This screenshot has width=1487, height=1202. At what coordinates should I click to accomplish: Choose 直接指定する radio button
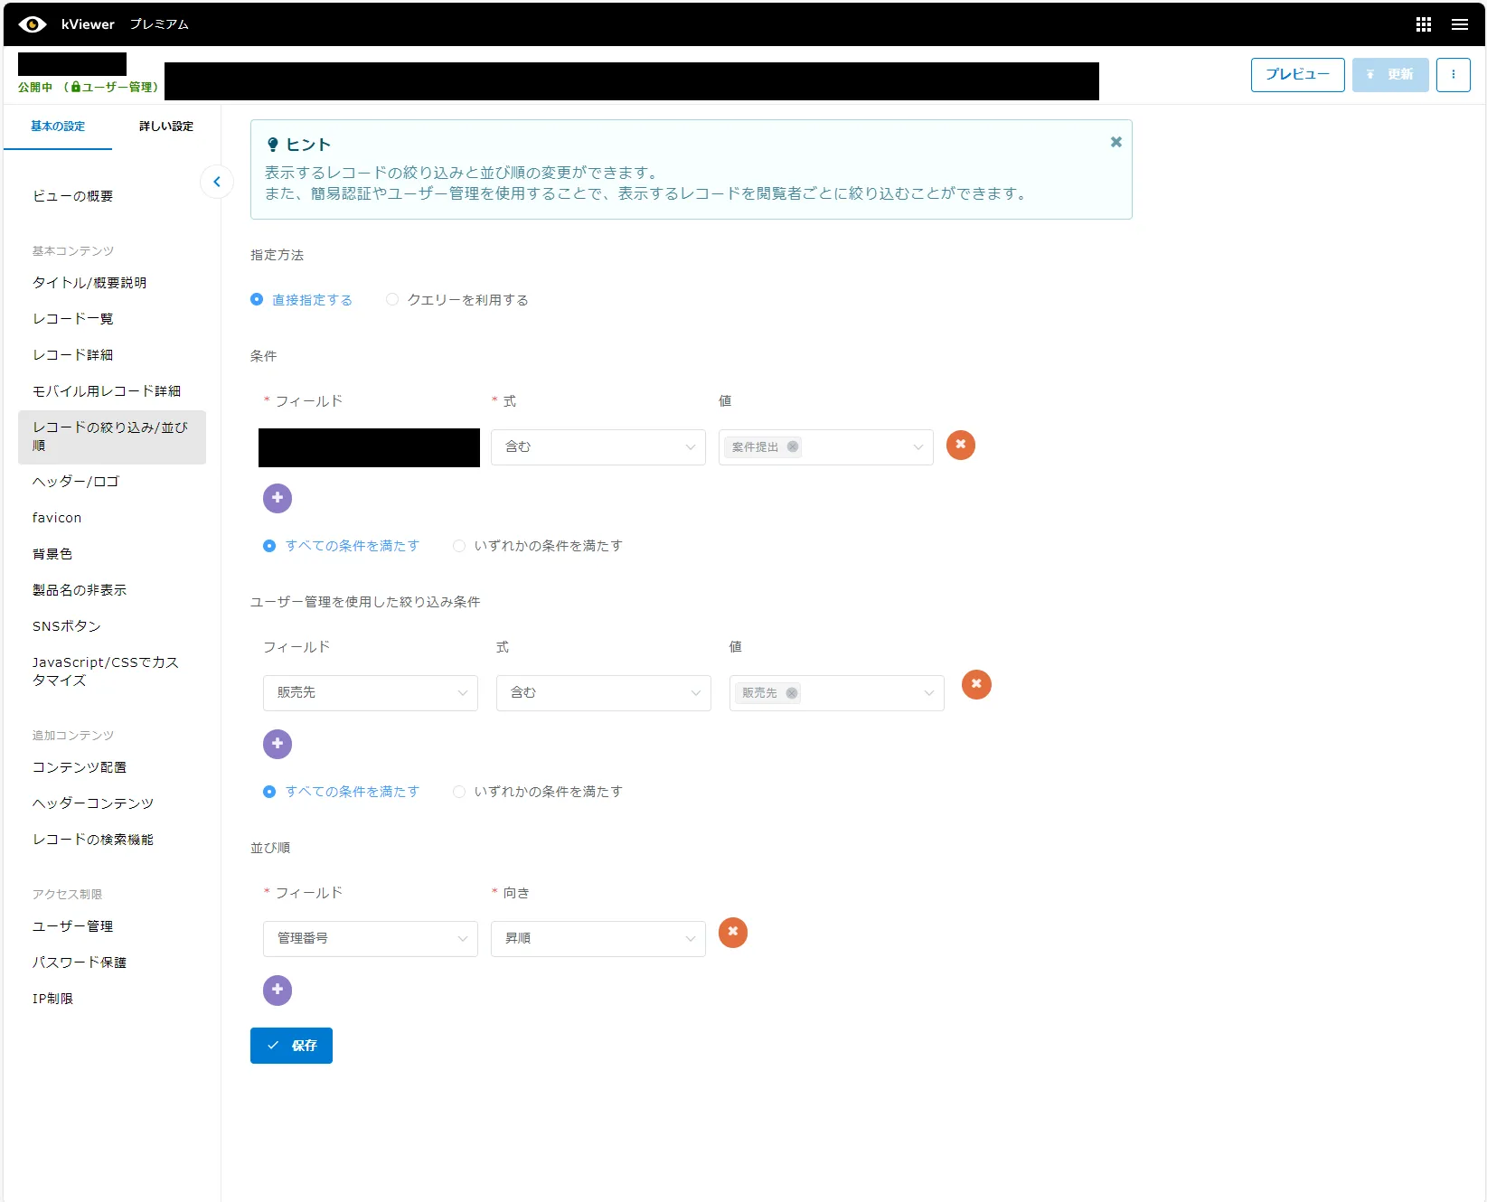click(x=257, y=299)
